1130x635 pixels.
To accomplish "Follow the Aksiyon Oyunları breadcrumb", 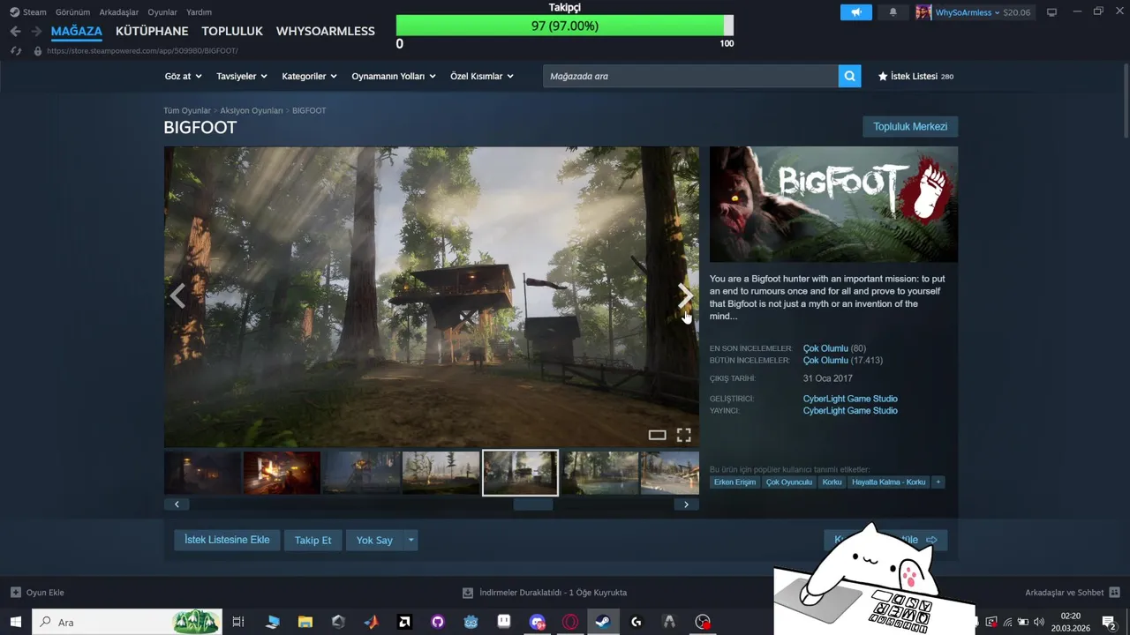I will 252,111.
